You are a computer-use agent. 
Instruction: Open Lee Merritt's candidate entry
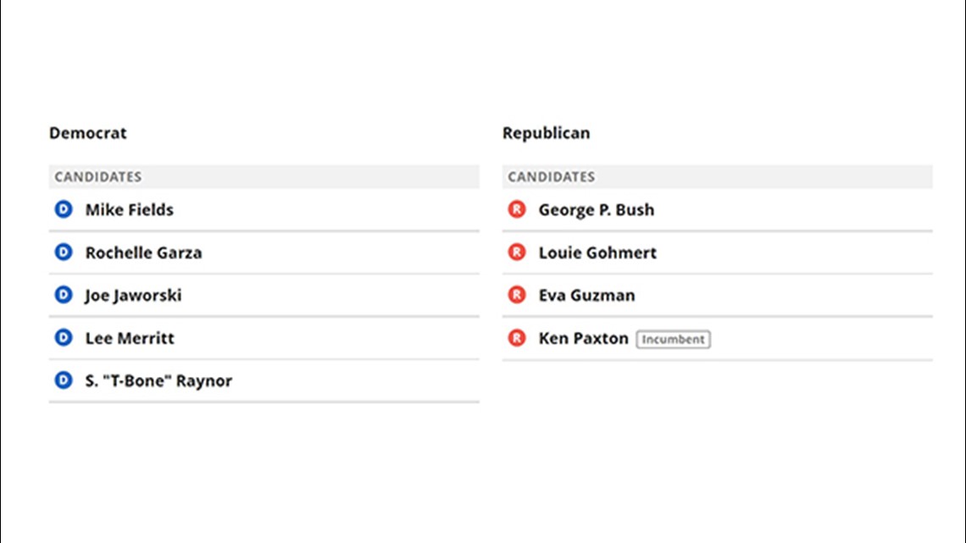coord(130,338)
